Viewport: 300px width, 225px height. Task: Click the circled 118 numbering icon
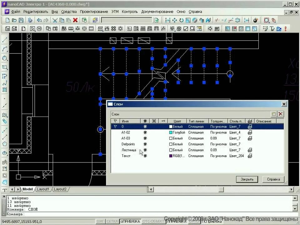(x=39, y=29)
